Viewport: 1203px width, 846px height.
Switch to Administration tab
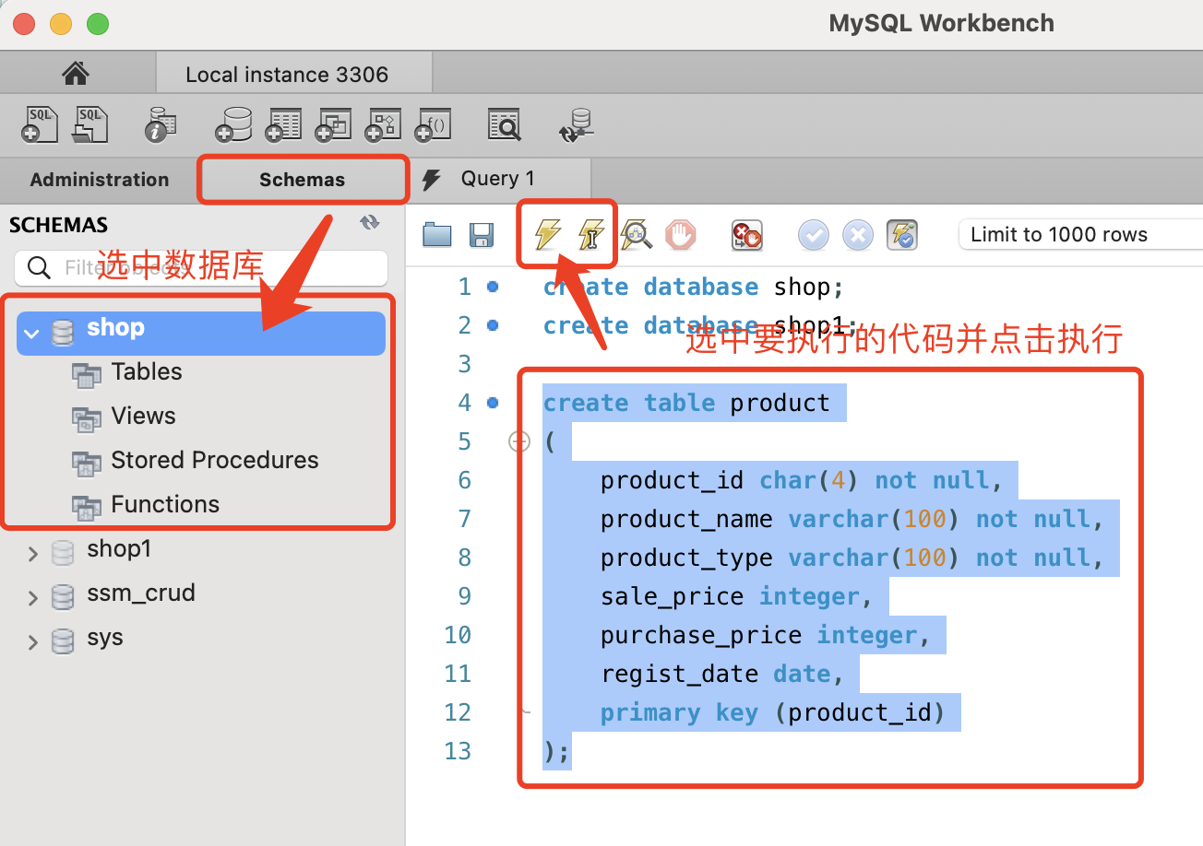(100, 180)
